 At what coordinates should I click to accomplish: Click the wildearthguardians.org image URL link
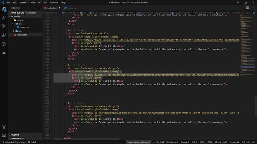(151, 113)
